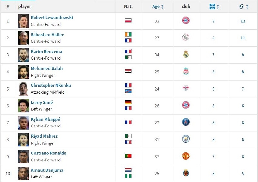This screenshot has height=182, width=258.
Task: Click the Real Madrid club crest
Action: 186,55
